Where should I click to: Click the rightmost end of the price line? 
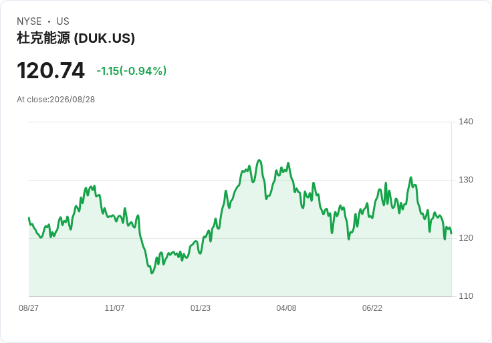pyautogui.click(x=451, y=233)
